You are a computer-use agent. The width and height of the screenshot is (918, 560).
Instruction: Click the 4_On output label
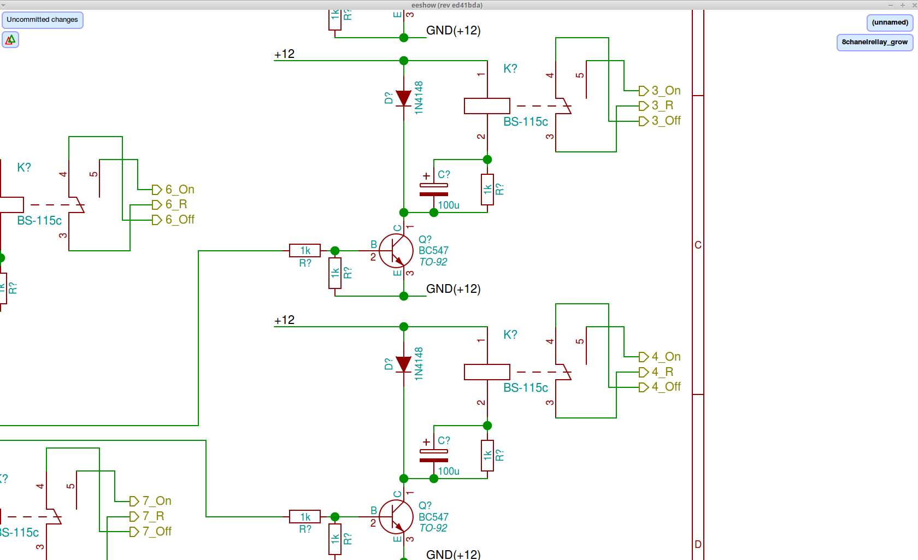tap(666, 357)
